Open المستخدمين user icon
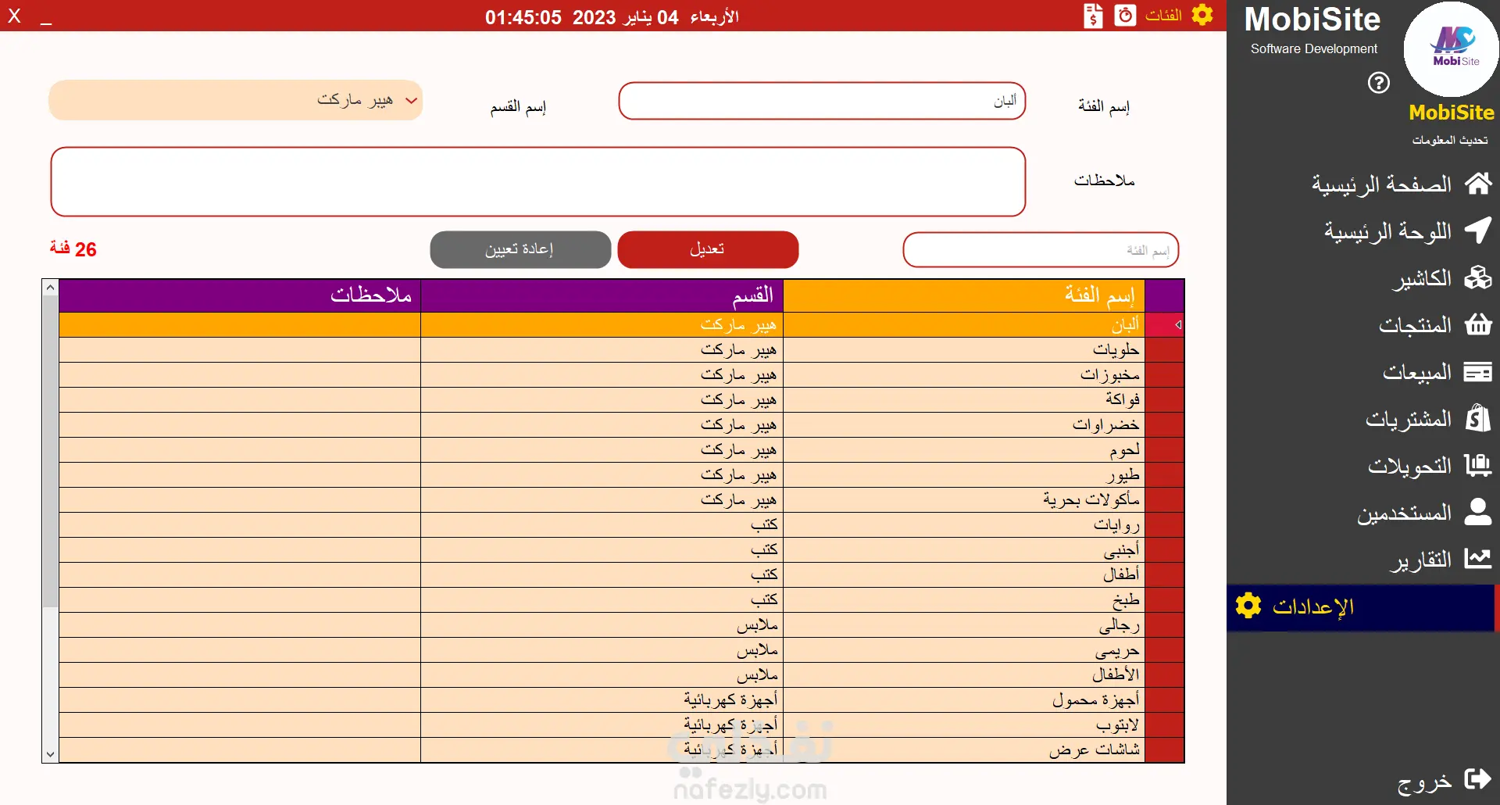This screenshot has width=1500, height=805. (x=1478, y=512)
